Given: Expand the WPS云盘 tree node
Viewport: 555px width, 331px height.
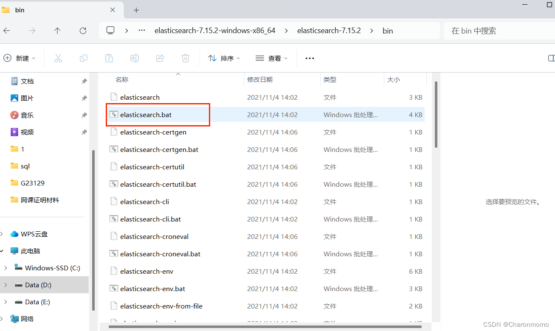Looking at the screenshot, I should click(x=2, y=234).
